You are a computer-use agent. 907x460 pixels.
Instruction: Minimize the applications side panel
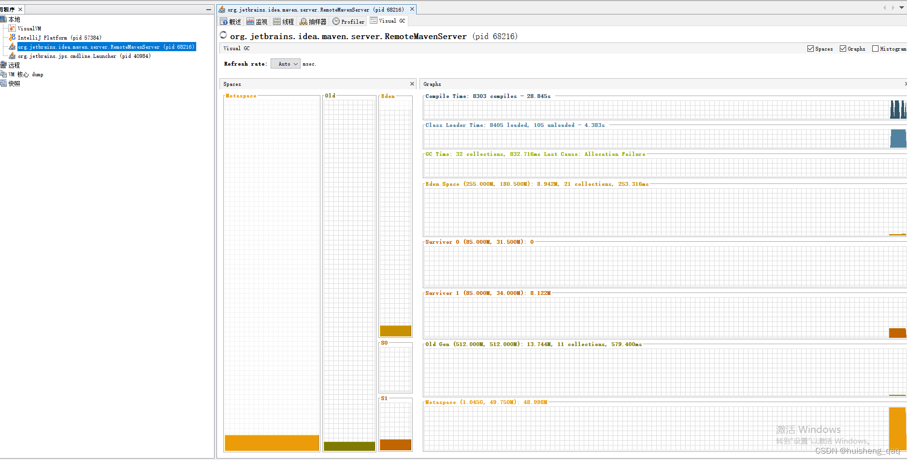tap(209, 9)
